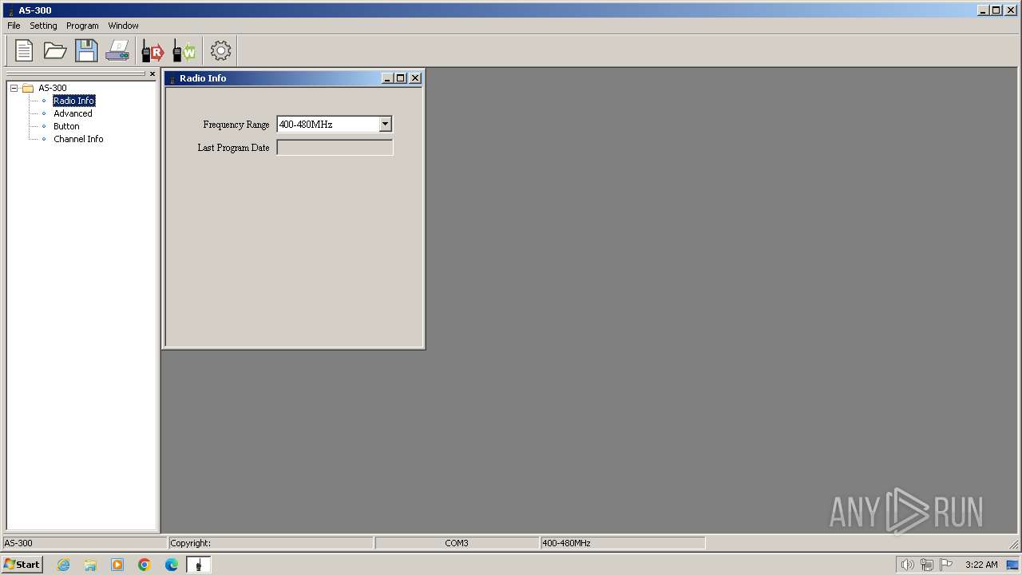Click the network tray icon
1022x575 pixels.
(x=926, y=565)
